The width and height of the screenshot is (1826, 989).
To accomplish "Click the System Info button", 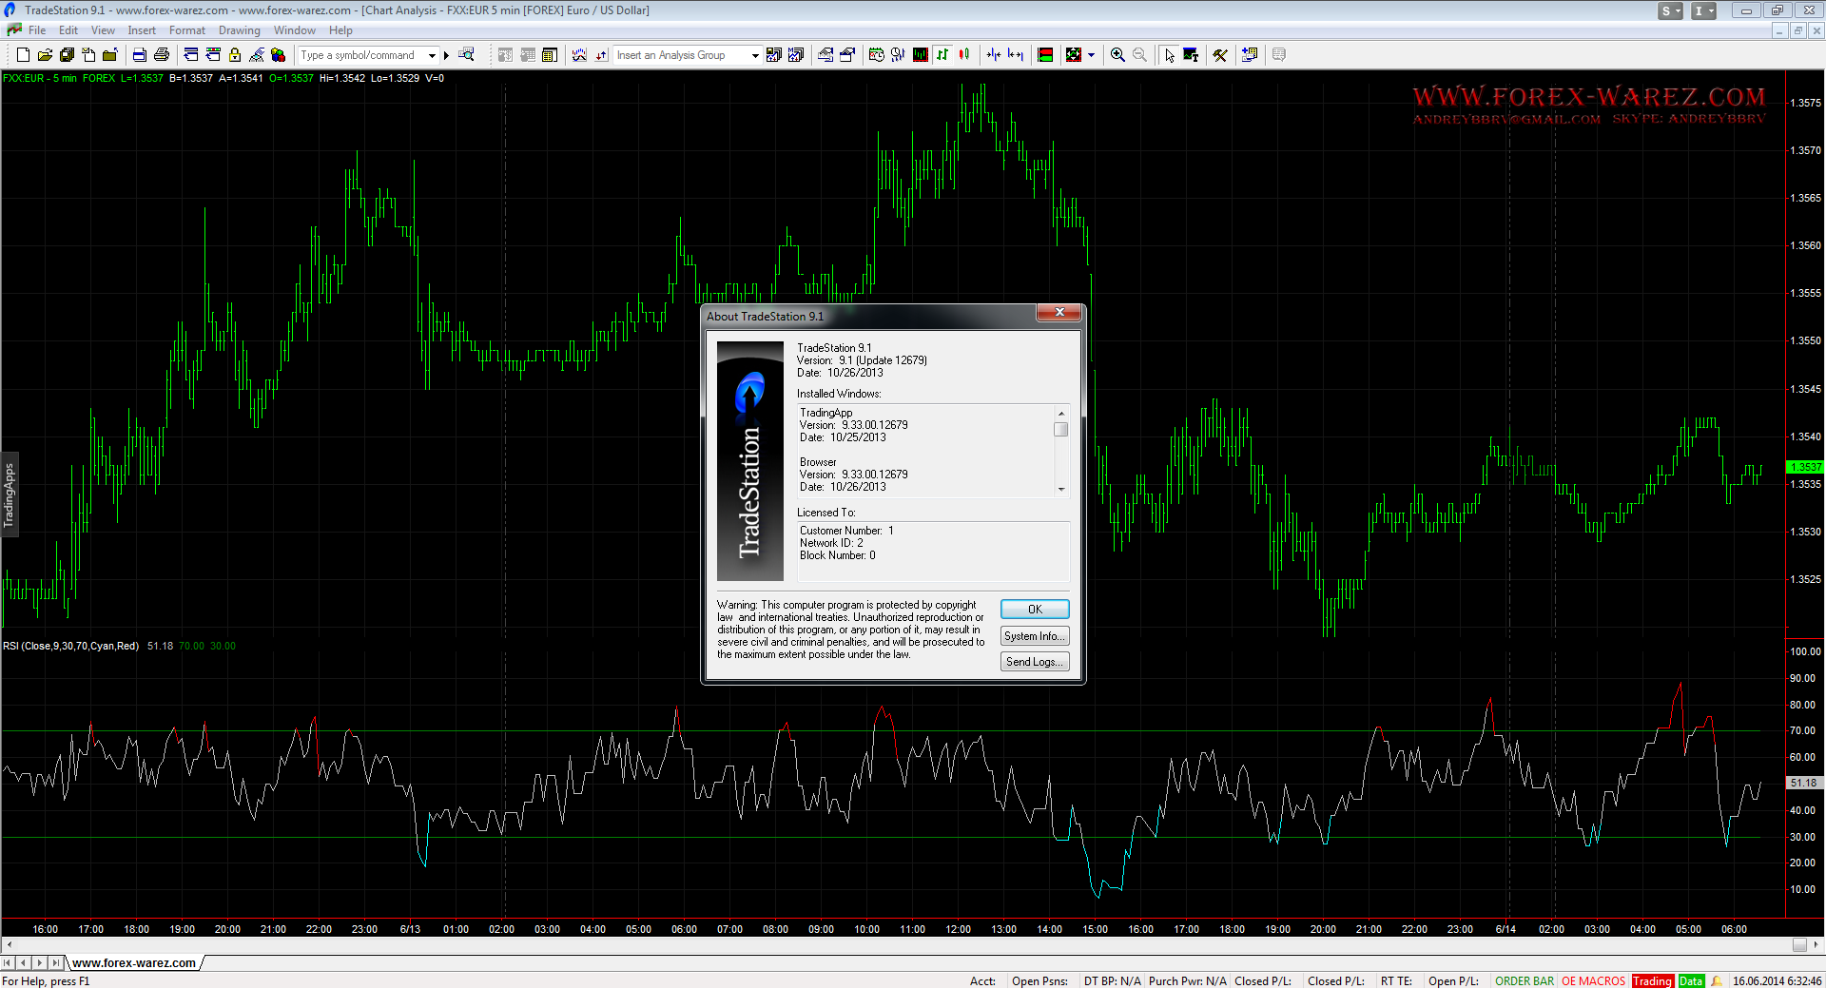I will (x=1034, y=636).
